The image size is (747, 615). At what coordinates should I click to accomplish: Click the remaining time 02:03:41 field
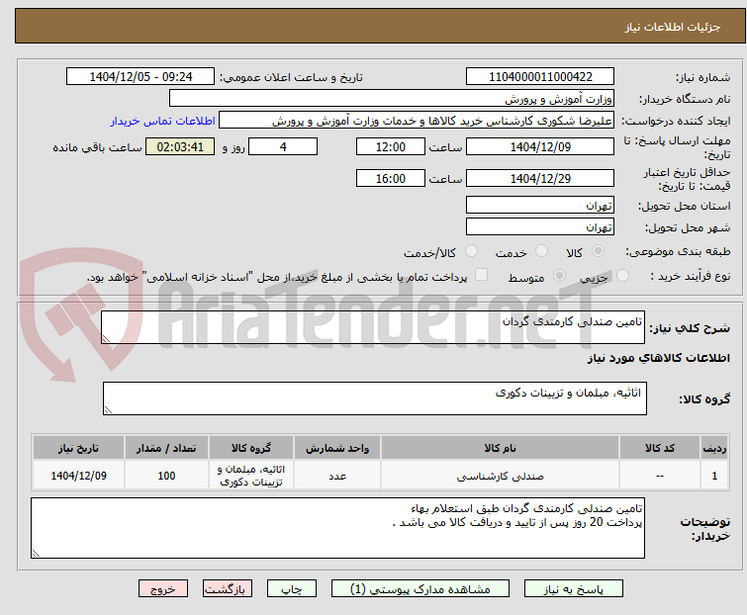[180, 146]
